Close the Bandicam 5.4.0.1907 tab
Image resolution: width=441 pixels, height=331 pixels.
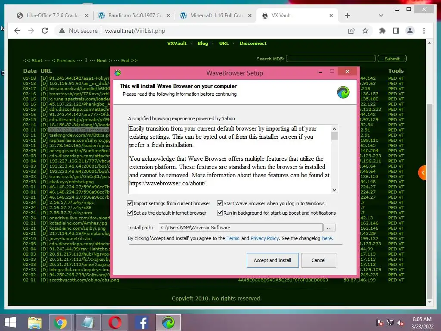tap(168, 16)
